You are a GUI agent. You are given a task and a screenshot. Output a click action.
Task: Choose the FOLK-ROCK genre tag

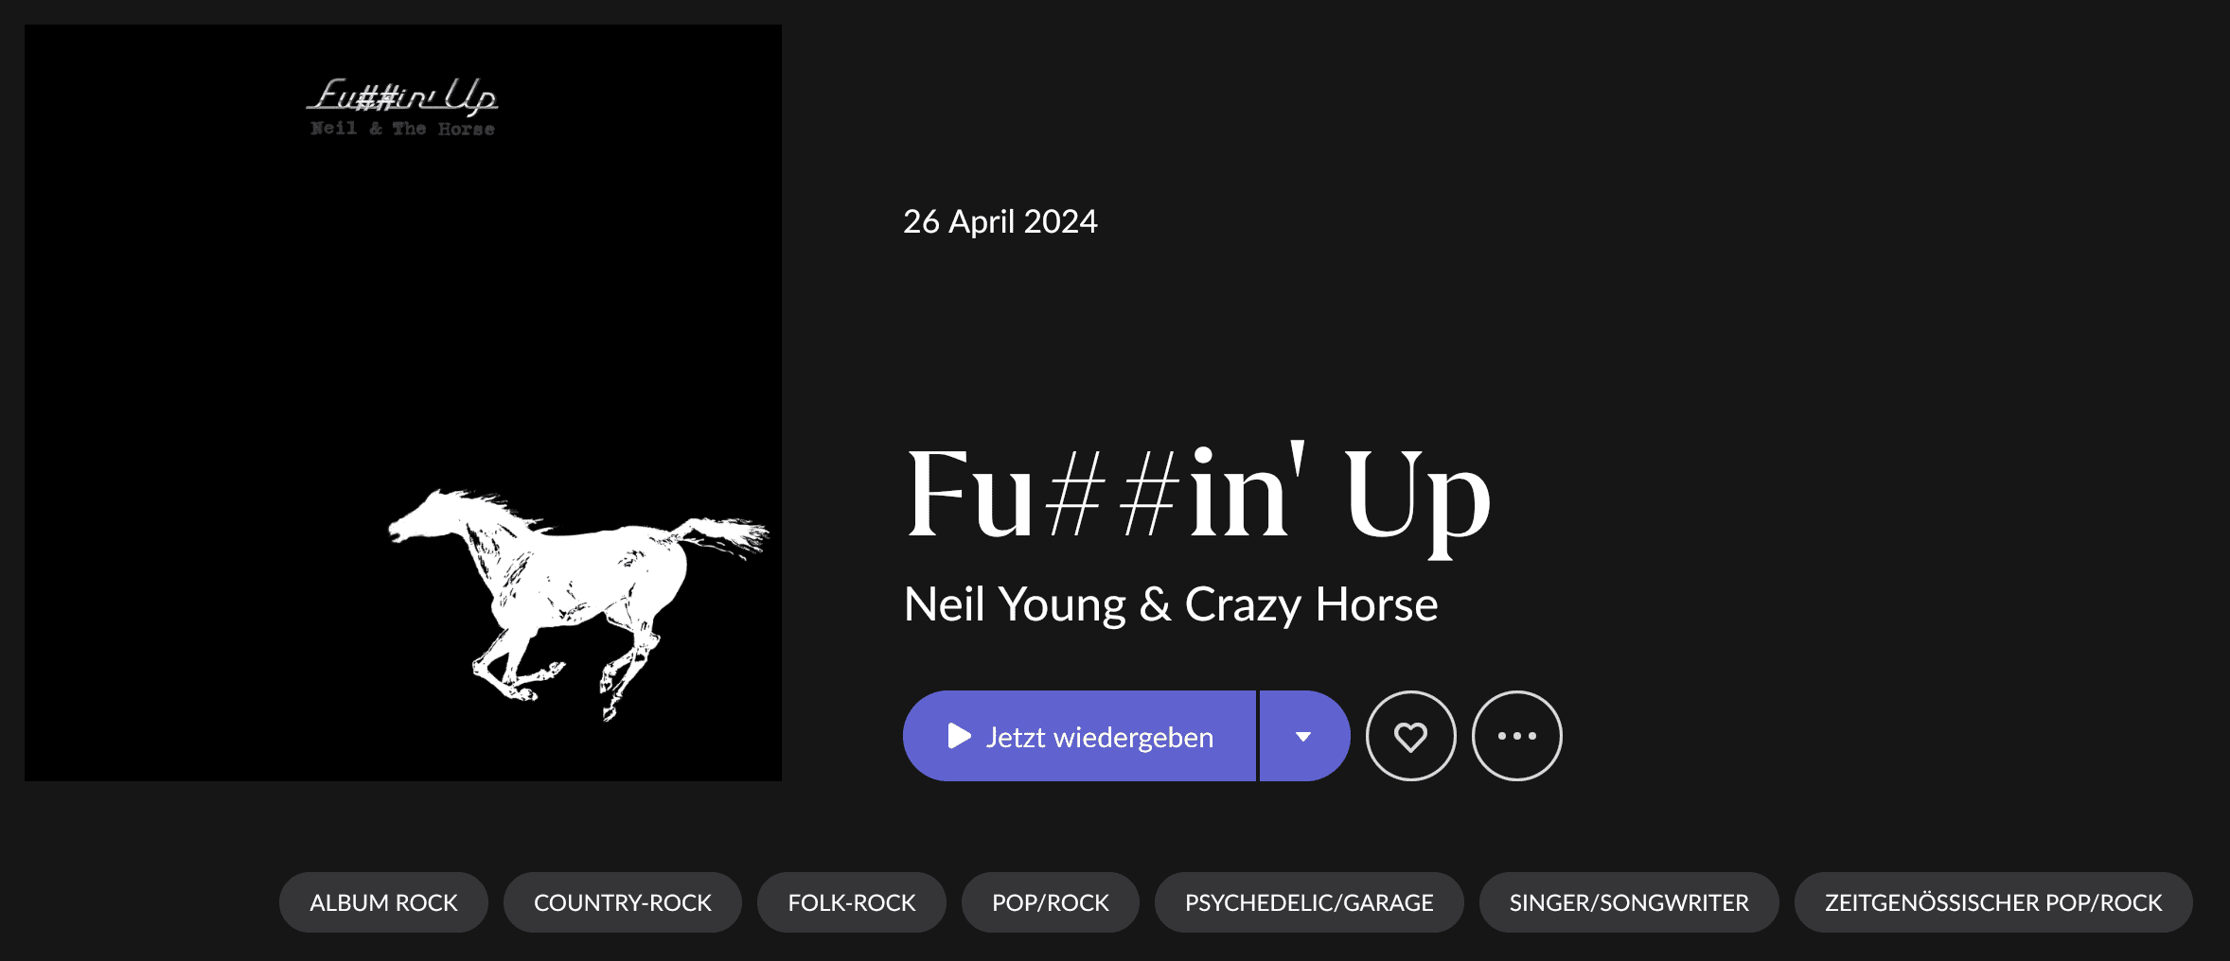(851, 902)
